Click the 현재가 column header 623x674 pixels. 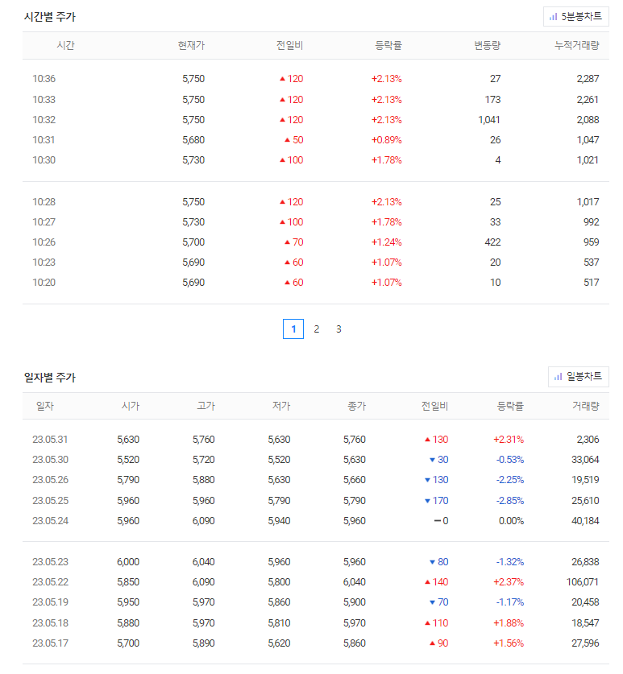pyautogui.click(x=192, y=46)
